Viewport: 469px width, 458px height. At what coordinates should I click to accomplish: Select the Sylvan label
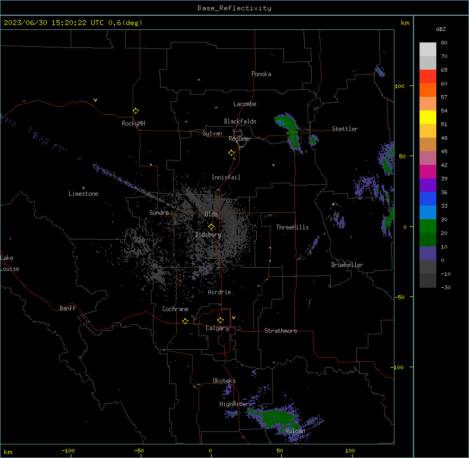pos(212,133)
